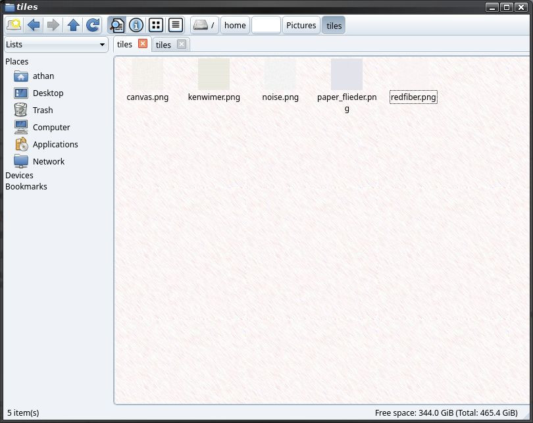
Task: Open a new tab with the star folder icon
Action: coord(14,25)
